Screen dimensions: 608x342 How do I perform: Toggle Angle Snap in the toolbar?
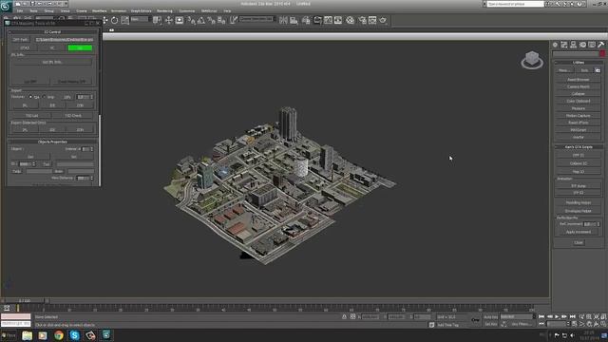(201, 21)
